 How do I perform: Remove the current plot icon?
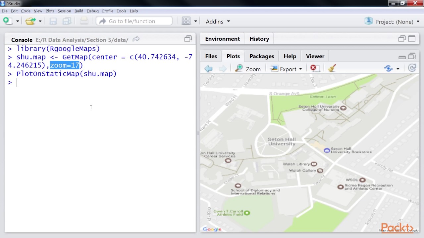click(x=314, y=68)
